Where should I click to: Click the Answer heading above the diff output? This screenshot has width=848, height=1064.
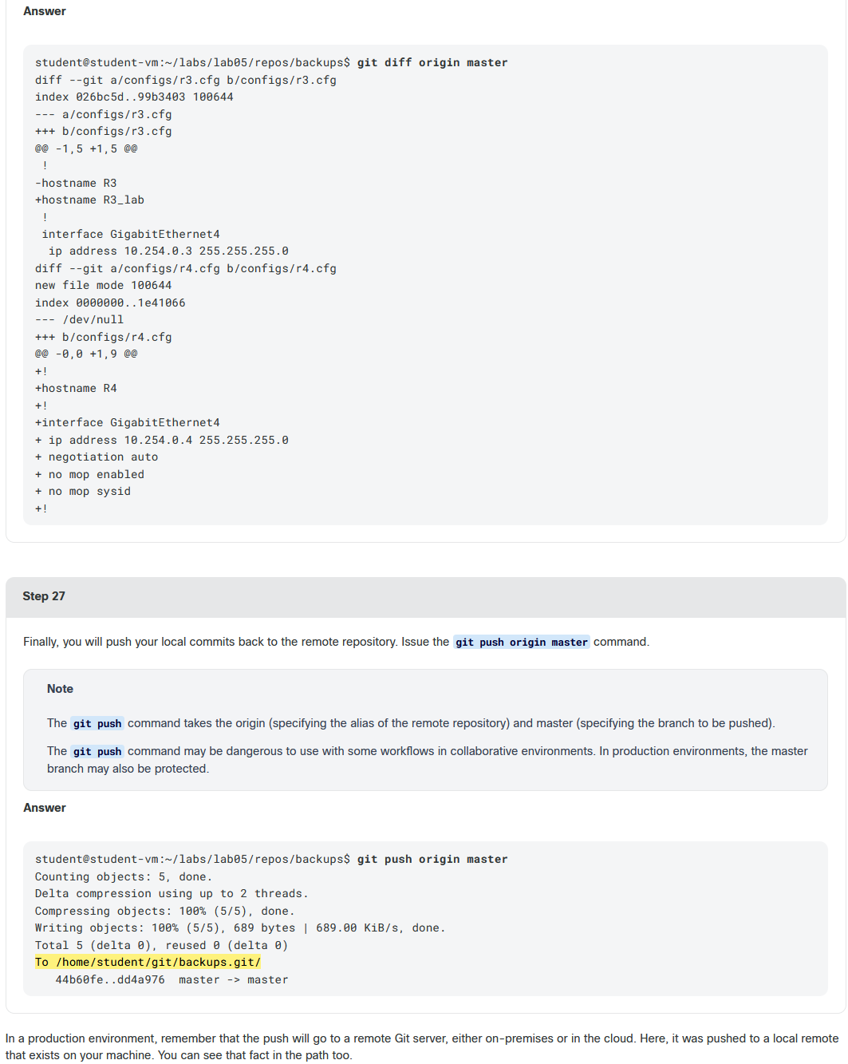45,11
